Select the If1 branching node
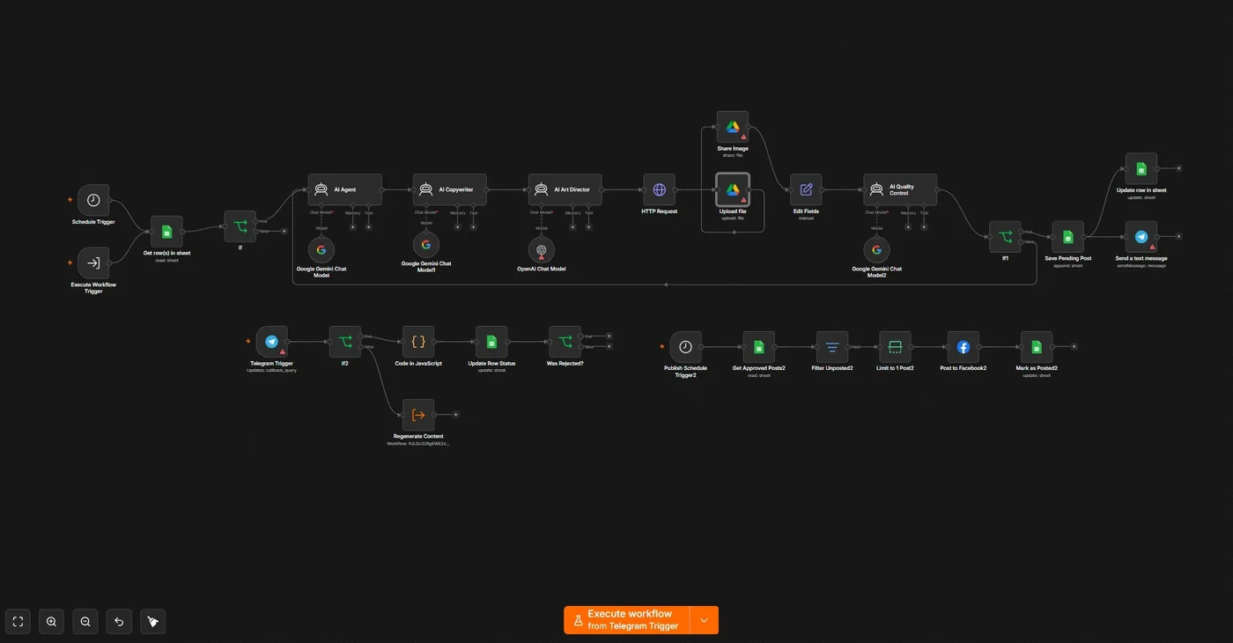Viewport: 1233px width, 643px height. click(x=1005, y=237)
